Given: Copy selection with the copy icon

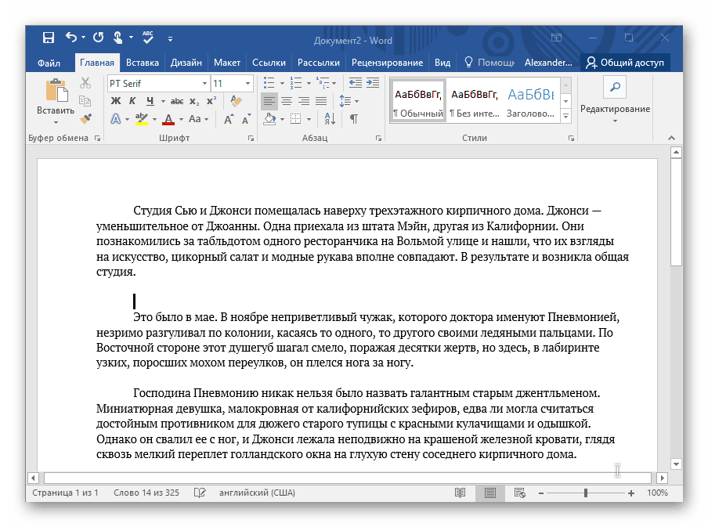Looking at the screenshot, I should point(85,101).
